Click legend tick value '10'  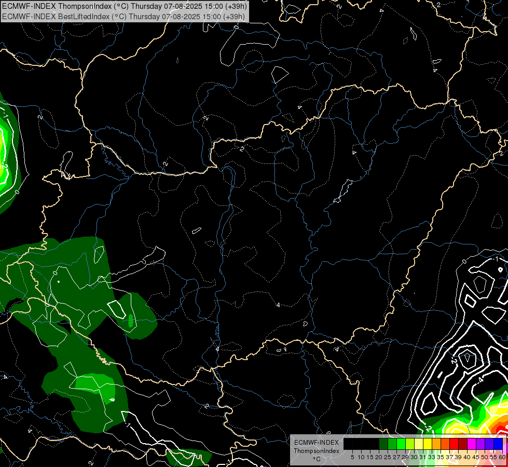361,457
